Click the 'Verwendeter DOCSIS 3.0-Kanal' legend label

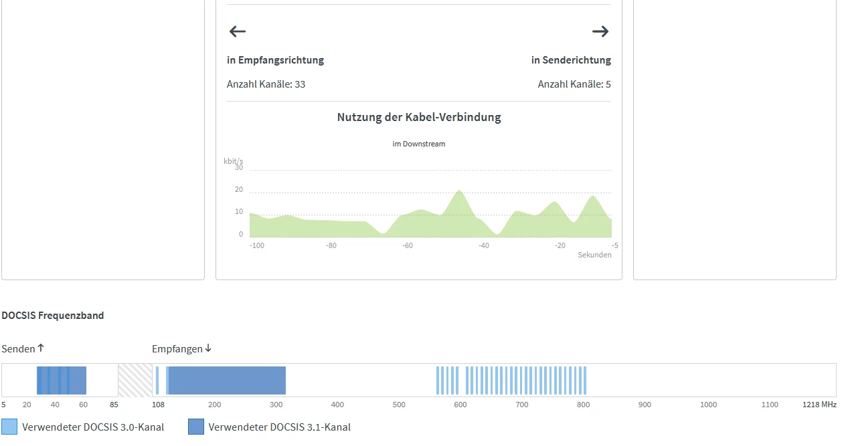[x=93, y=427]
